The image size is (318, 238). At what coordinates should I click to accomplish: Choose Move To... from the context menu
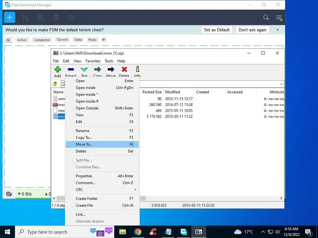coord(102,144)
